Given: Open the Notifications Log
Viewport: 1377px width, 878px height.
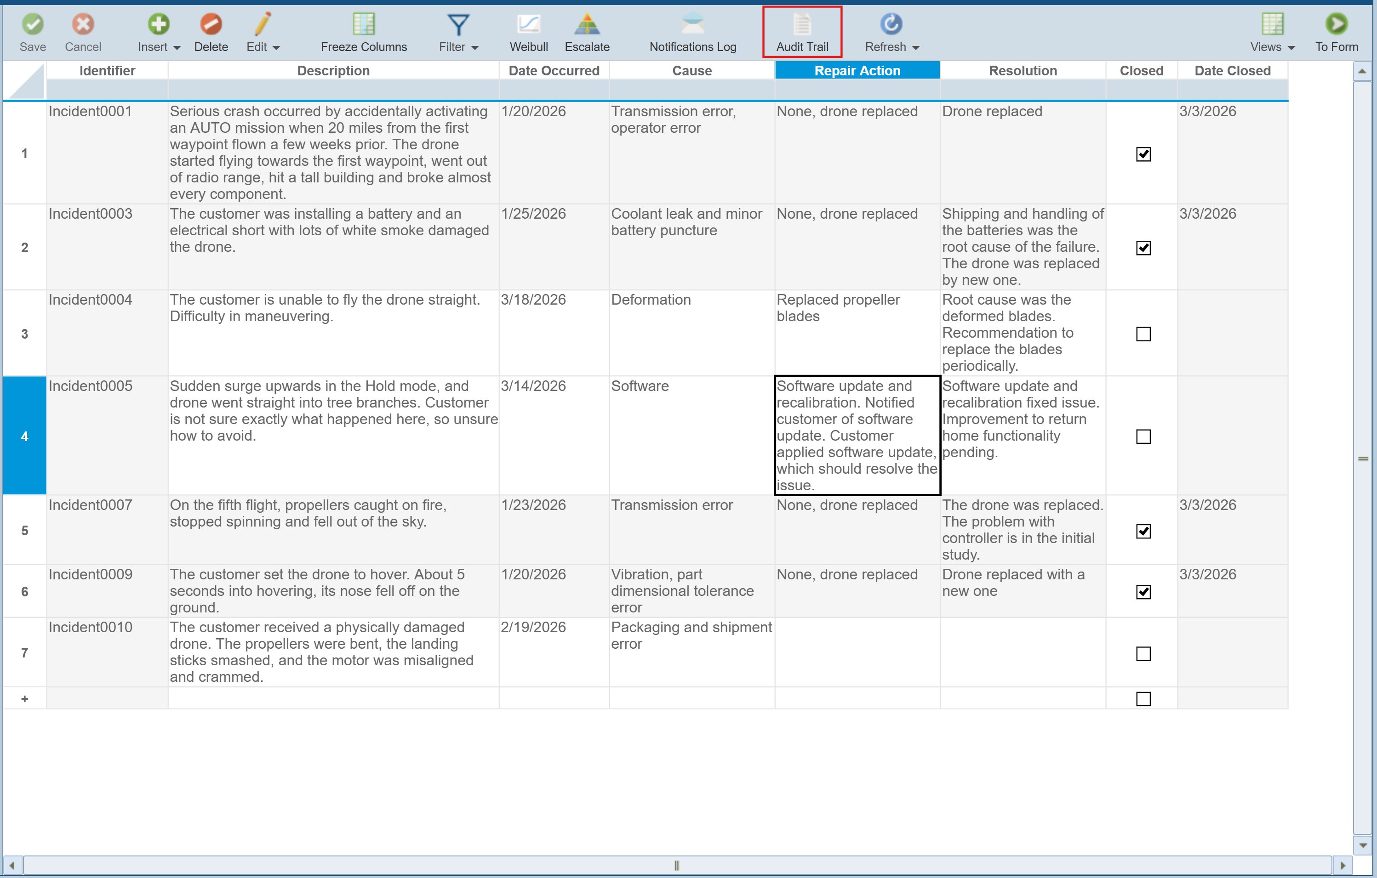Looking at the screenshot, I should (692, 24).
